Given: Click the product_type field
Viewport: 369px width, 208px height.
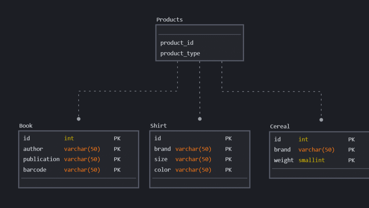Looking at the screenshot, I should pyautogui.click(x=180, y=53).
